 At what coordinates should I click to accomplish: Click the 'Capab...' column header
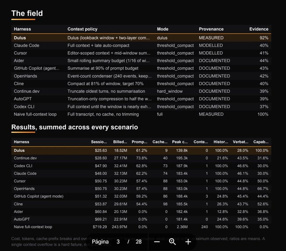(261, 142)
